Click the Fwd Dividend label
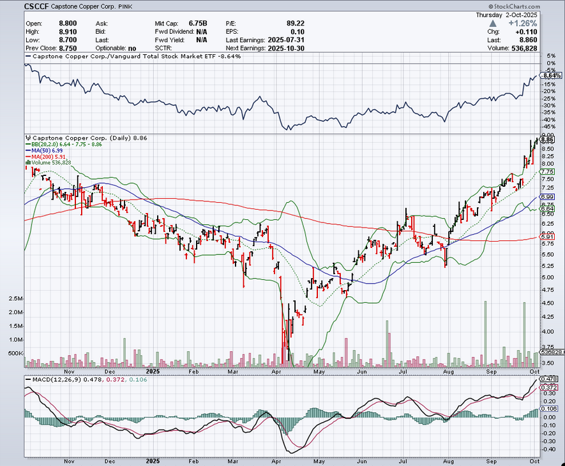 (174, 32)
